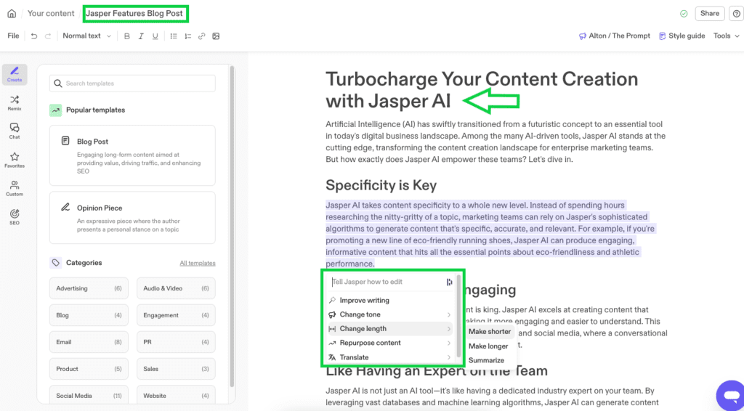Choose the Sales category

(x=176, y=369)
